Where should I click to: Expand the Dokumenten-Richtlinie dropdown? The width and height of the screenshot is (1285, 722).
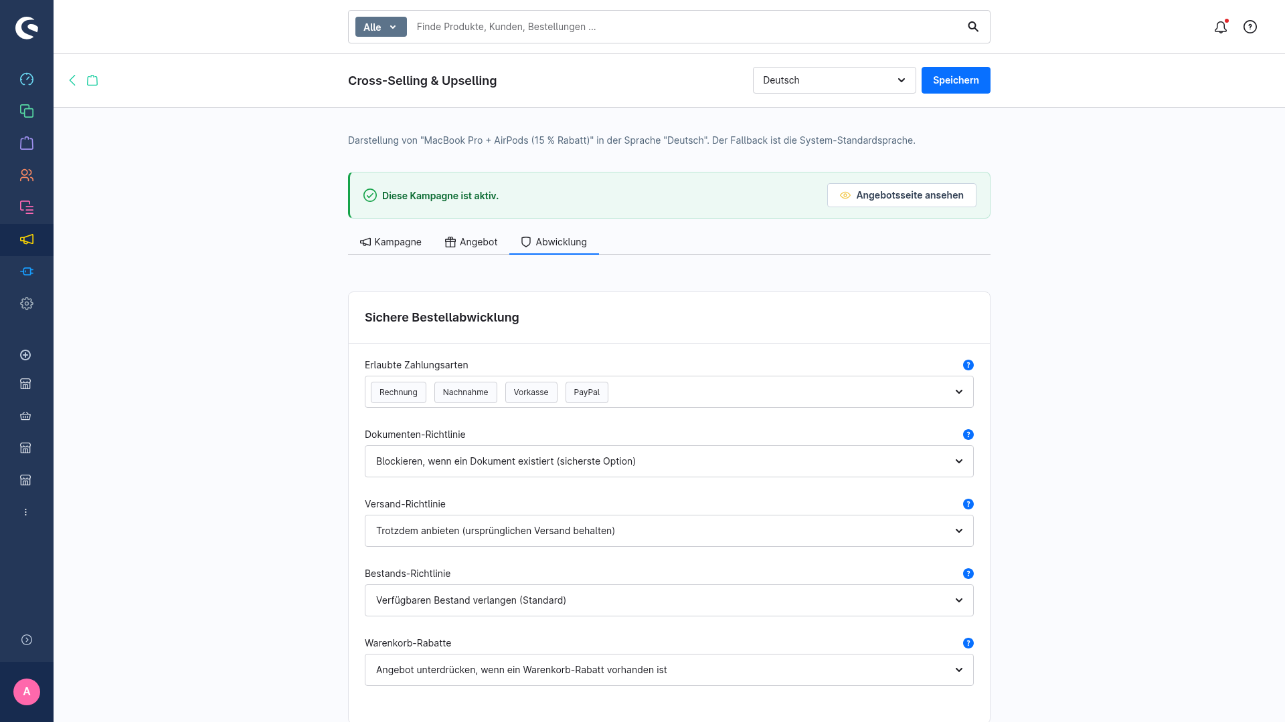click(669, 461)
